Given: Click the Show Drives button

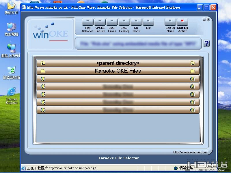Looking at the screenshot, I should coord(112,22).
